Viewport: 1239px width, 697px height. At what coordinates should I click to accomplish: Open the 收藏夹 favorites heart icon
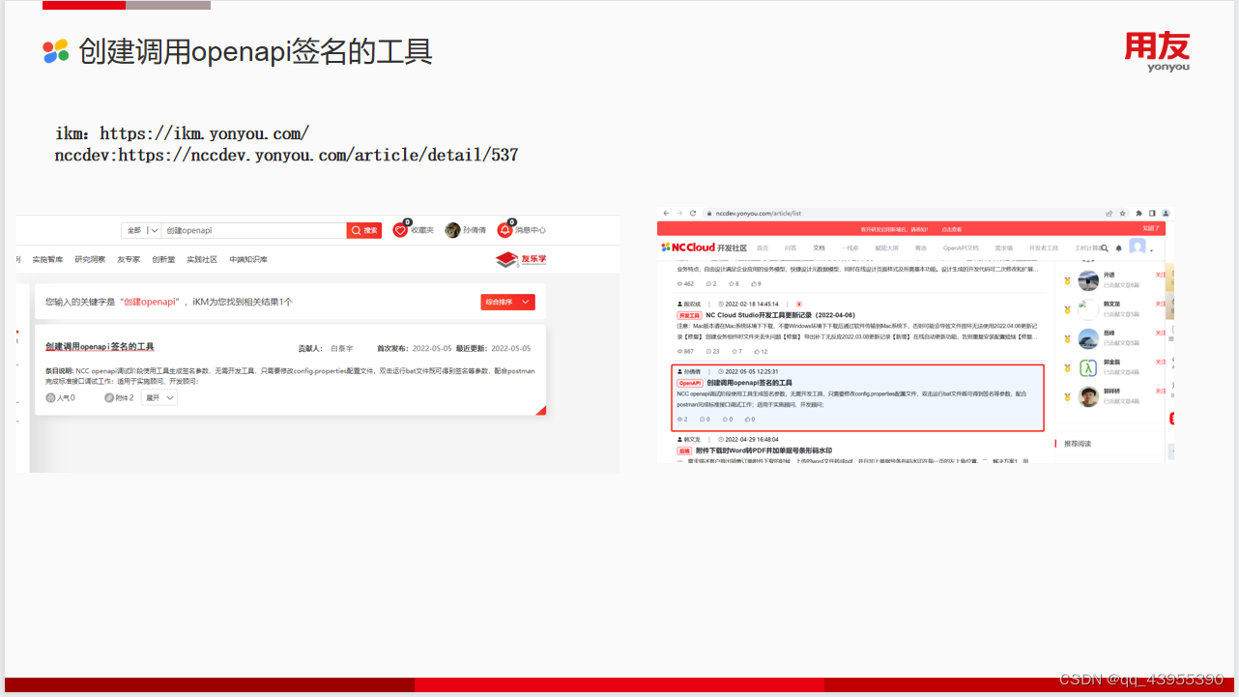400,230
